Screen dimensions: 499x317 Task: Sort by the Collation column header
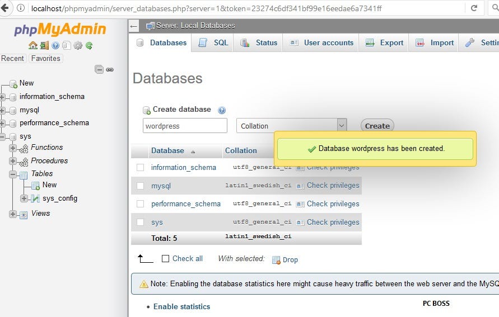pyautogui.click(x=241, y=150)
